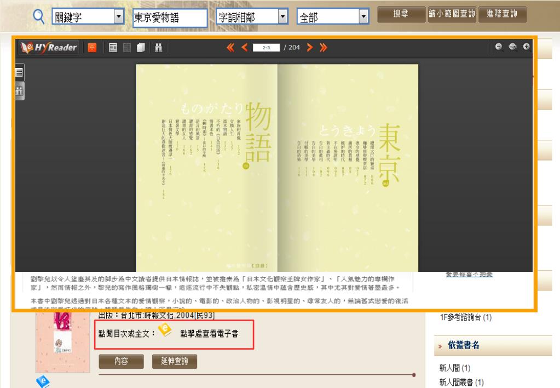Screen dimensions: 560x388
Task: Open the side panel binoculars search tab
Action: click(19, 91)
